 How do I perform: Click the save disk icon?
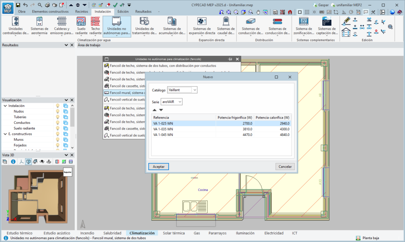(x=18, y=5)
